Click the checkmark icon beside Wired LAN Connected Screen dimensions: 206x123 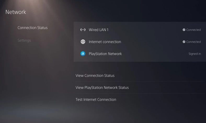click(x=184, y=30)
